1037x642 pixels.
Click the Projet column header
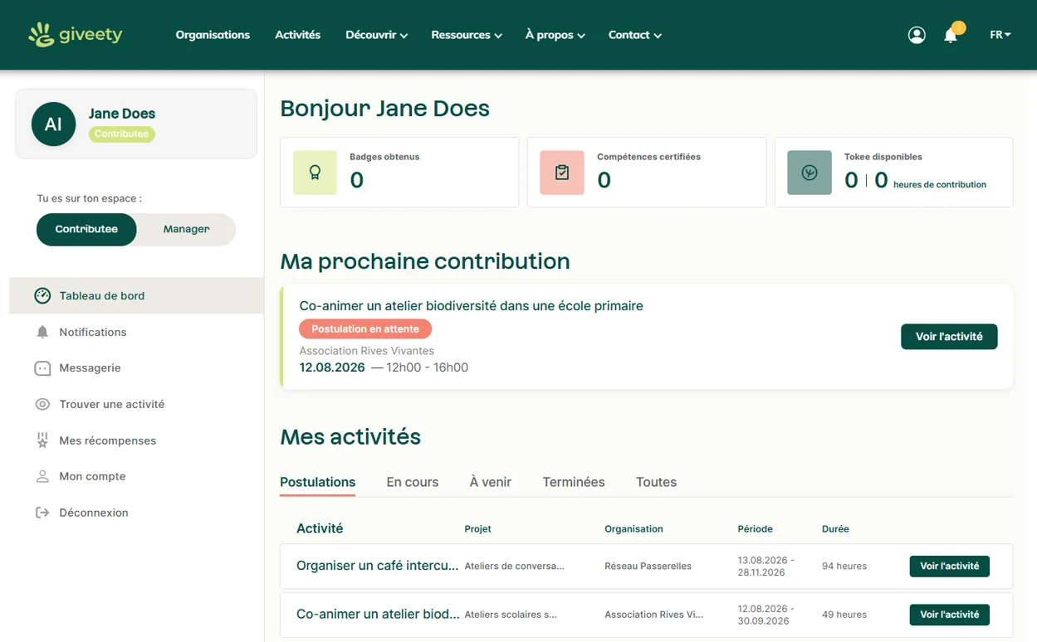click(478, 529)
